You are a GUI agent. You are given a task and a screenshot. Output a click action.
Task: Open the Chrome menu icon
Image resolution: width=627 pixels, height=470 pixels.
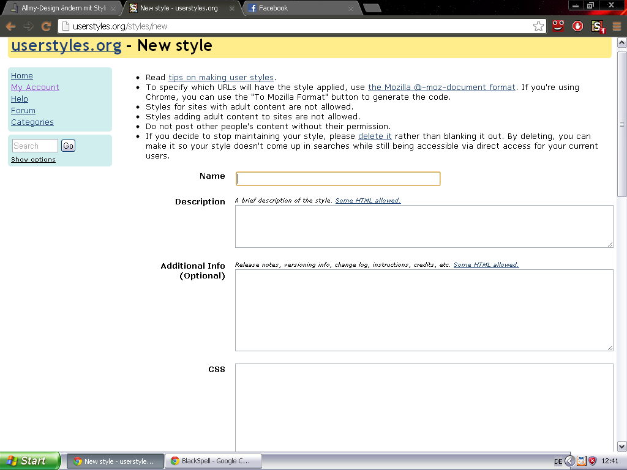[x=617, y=26]
